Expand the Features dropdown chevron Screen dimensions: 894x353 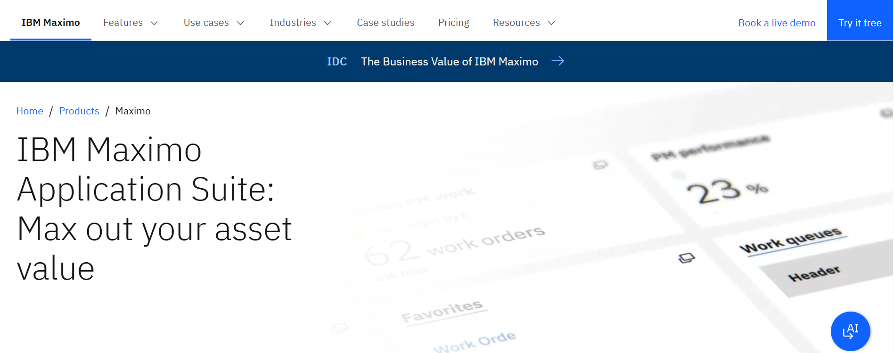pos(154,23)
